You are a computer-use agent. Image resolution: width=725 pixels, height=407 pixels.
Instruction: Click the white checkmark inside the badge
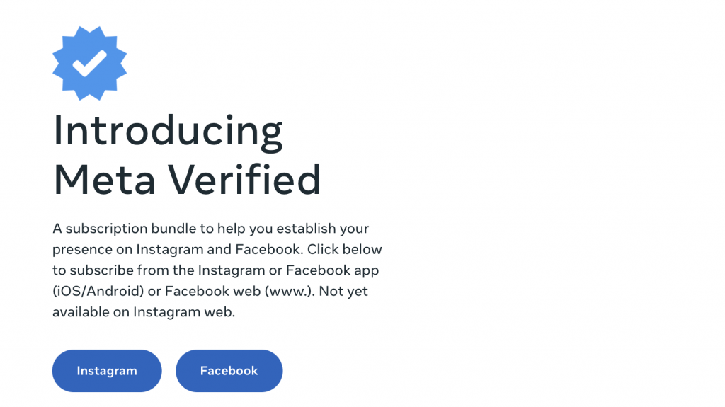pos(89,64)
